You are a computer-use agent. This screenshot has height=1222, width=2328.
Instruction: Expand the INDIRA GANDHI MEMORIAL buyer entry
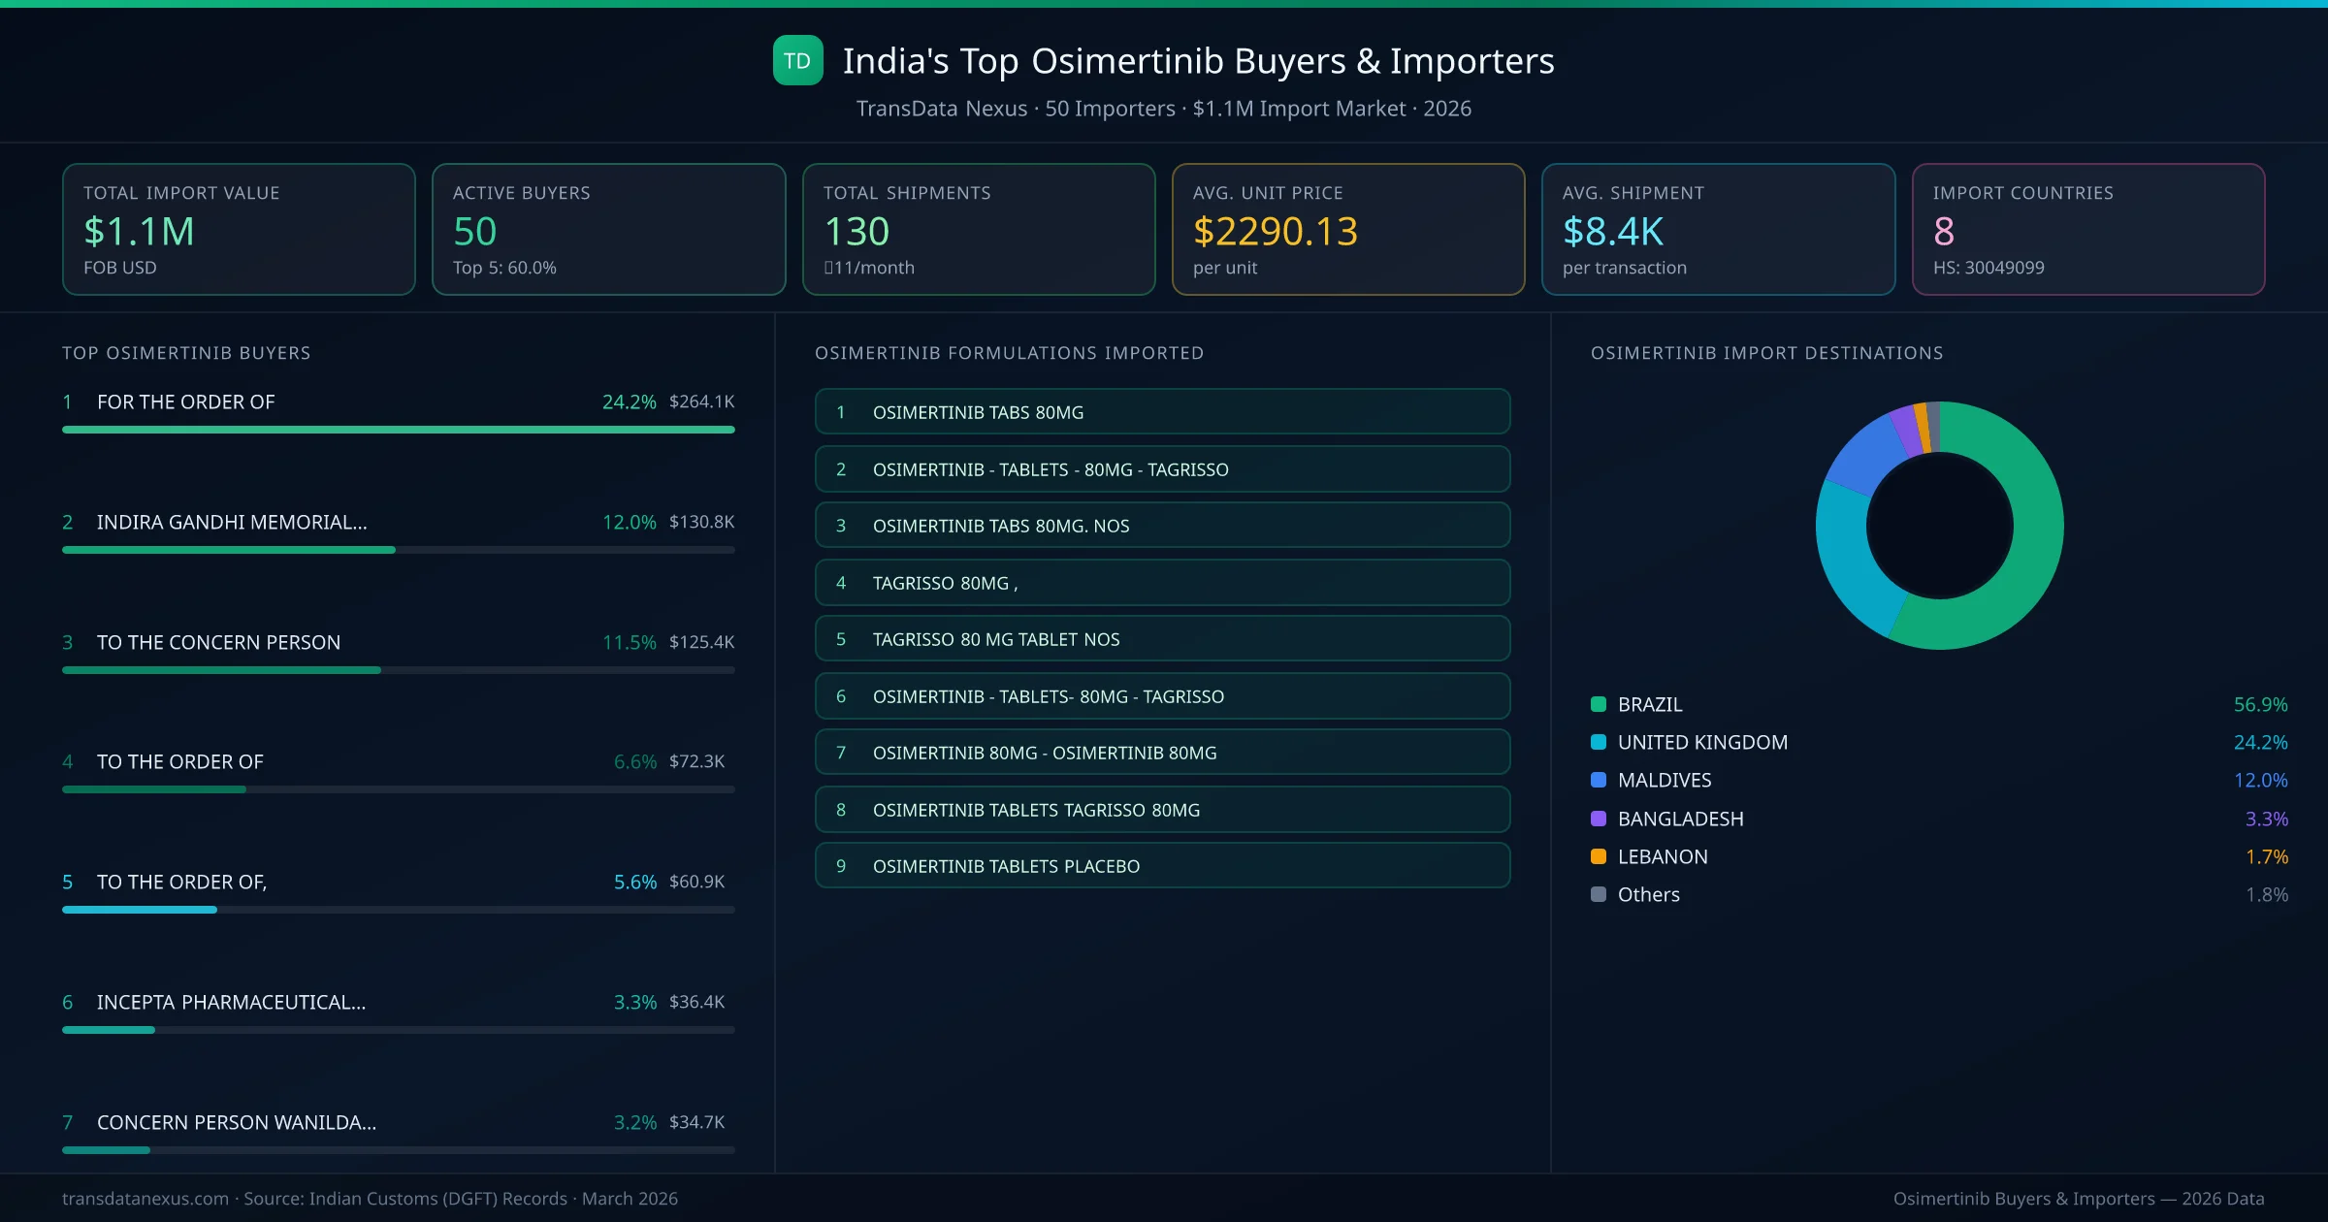point(232,522)
